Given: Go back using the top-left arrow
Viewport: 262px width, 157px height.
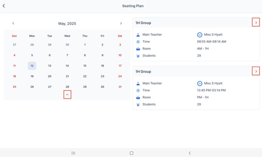Looking at the screenshot, I should click(4, 6).
